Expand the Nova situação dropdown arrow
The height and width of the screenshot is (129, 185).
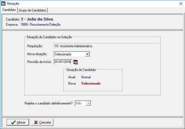click(x=87, y=54)
